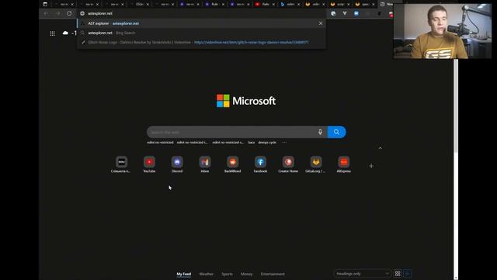Click the 'dempts cycle' recent search link
Viewport: 497px width, 280px height.
pyautogui.click(x=267, y=142)
